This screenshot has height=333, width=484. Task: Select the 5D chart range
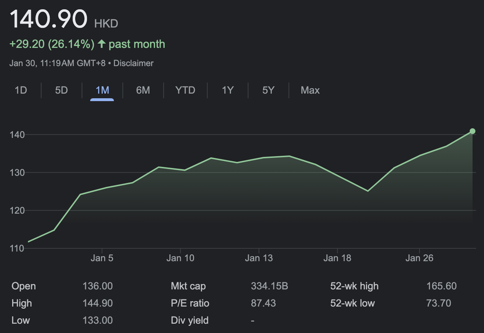(x=61, y=90)
